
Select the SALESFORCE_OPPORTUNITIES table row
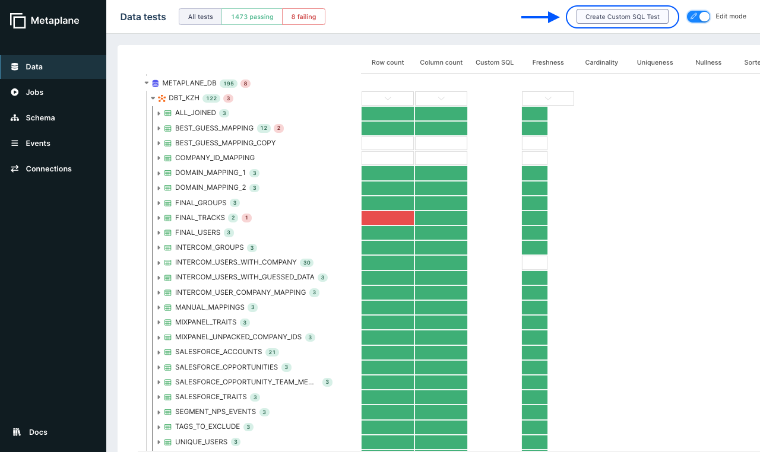[226, 367]
